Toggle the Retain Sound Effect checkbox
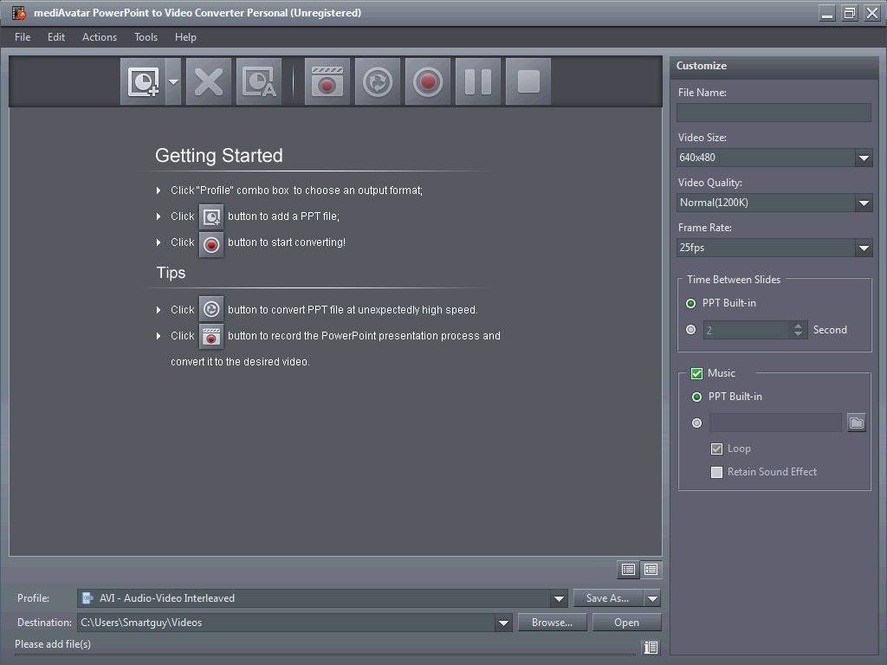Image resolution: width=887 pixels, height=665 pixels. (x=716, y=472)
